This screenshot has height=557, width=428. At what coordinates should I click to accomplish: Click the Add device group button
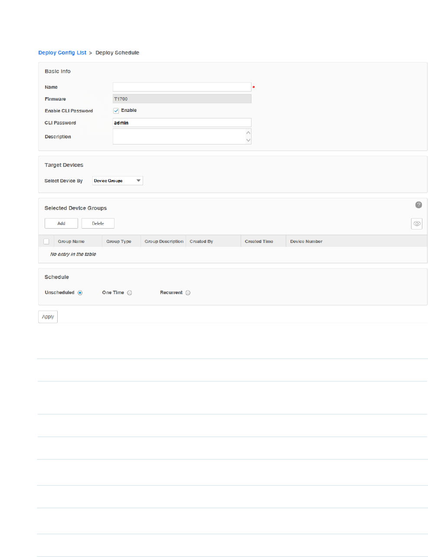(x=61, y=223)
